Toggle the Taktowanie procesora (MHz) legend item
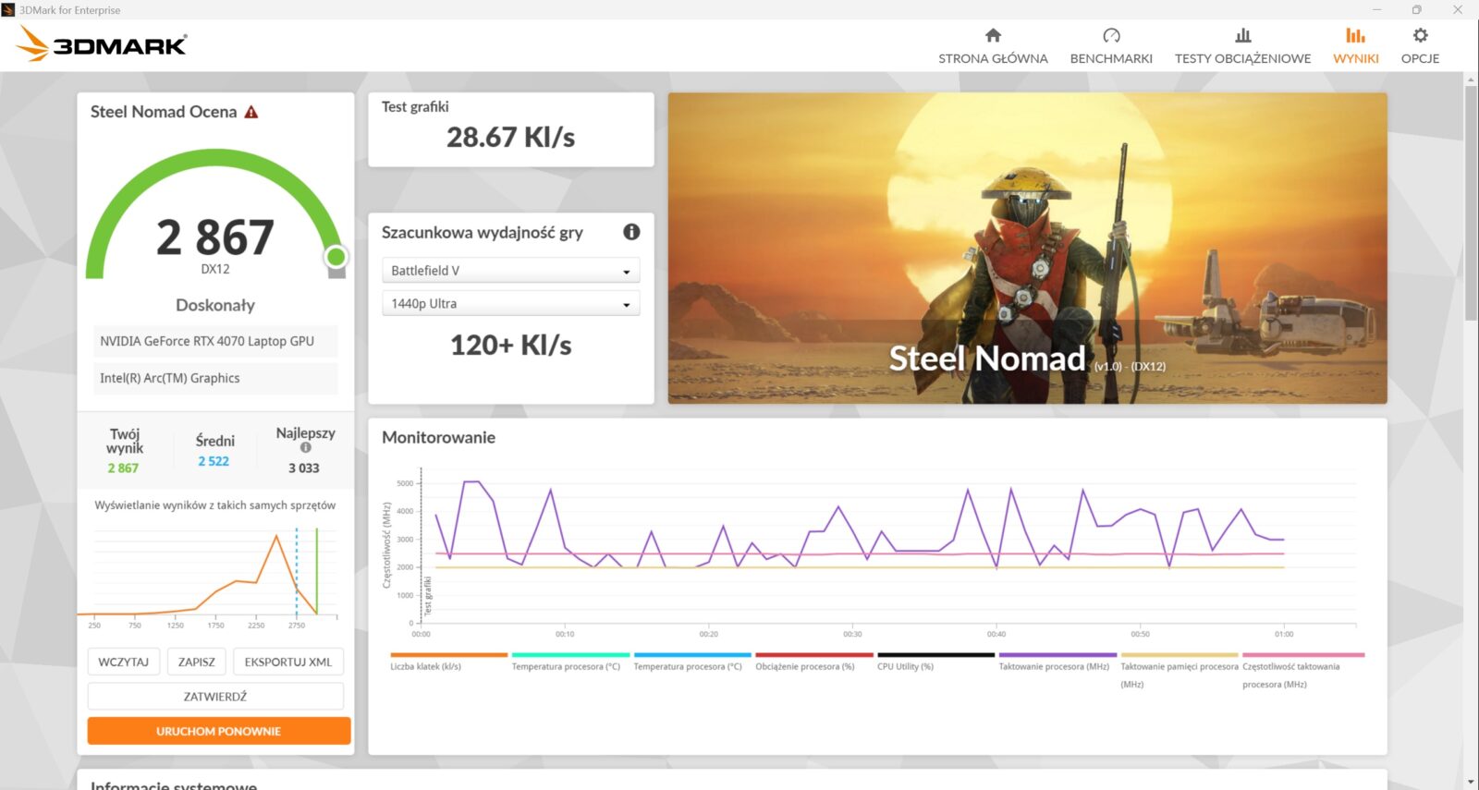 [x=1054, y=666]
